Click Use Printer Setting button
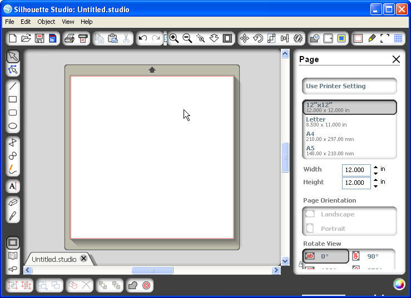Viewport: 411px width, 298px height. coord(349,86)
